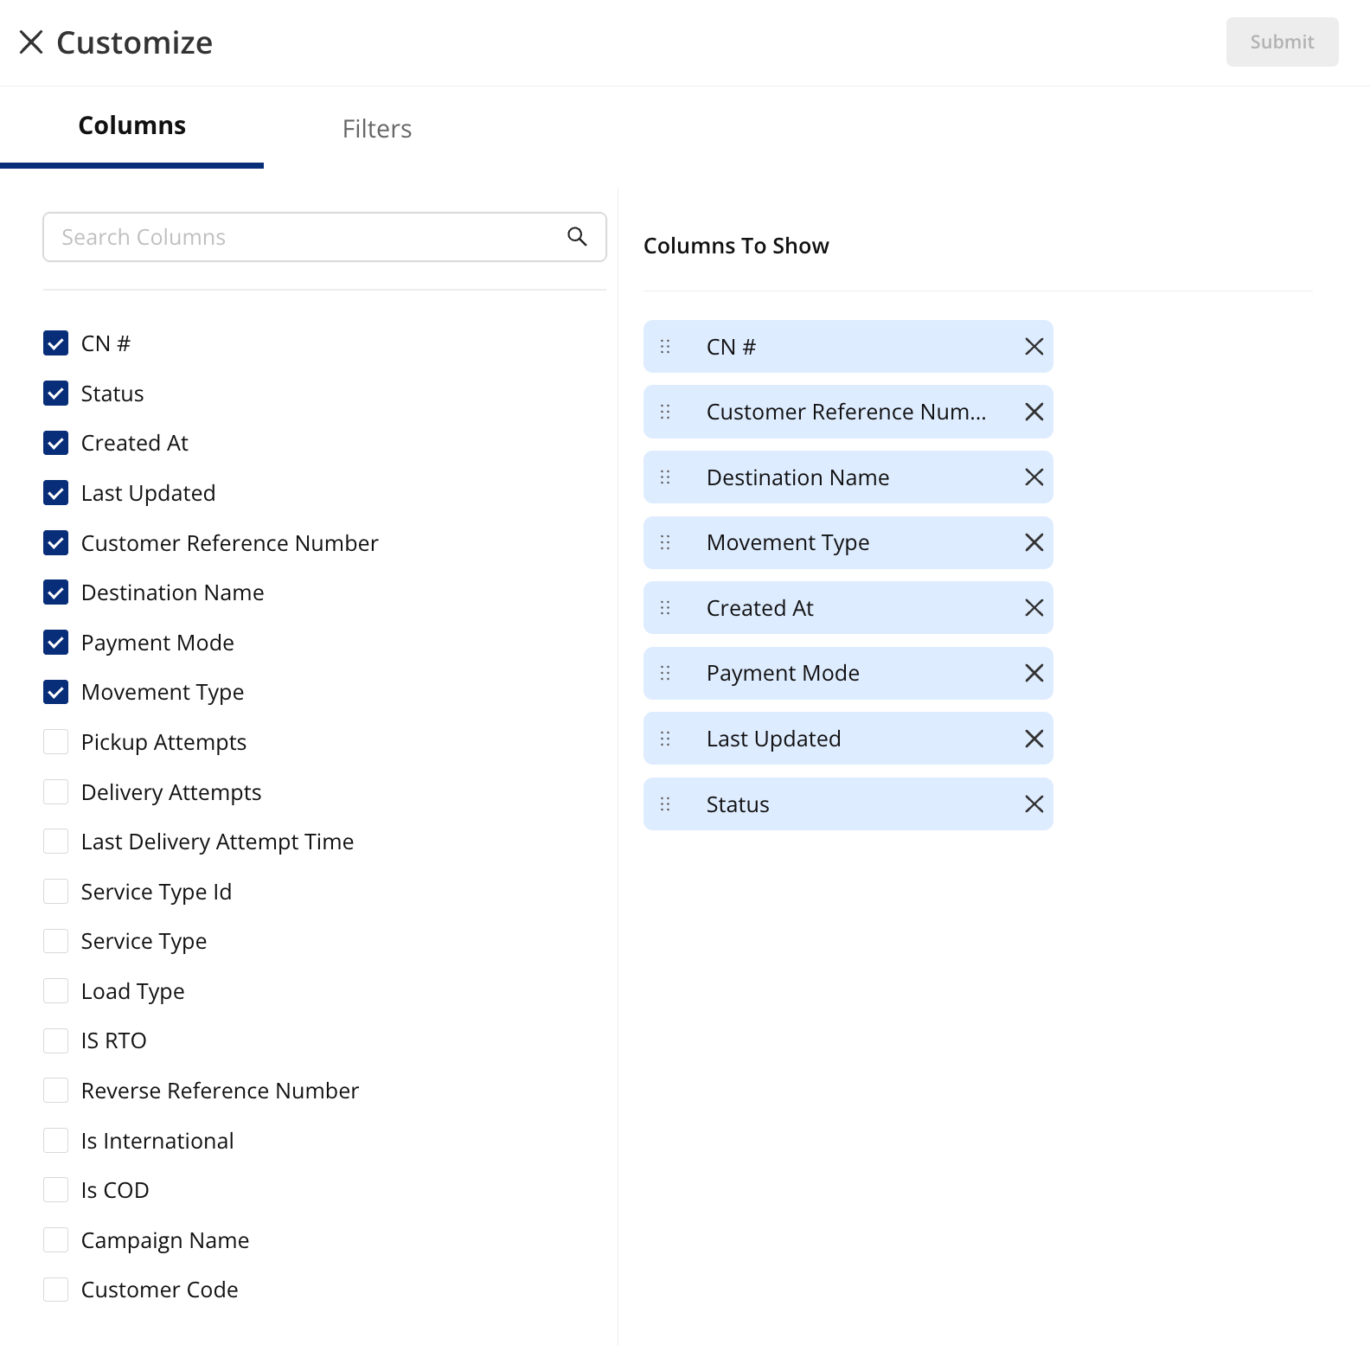
Task: Enable the Campaign Name checkbox
Action: pyautogui.click(x=56, y=1240)
